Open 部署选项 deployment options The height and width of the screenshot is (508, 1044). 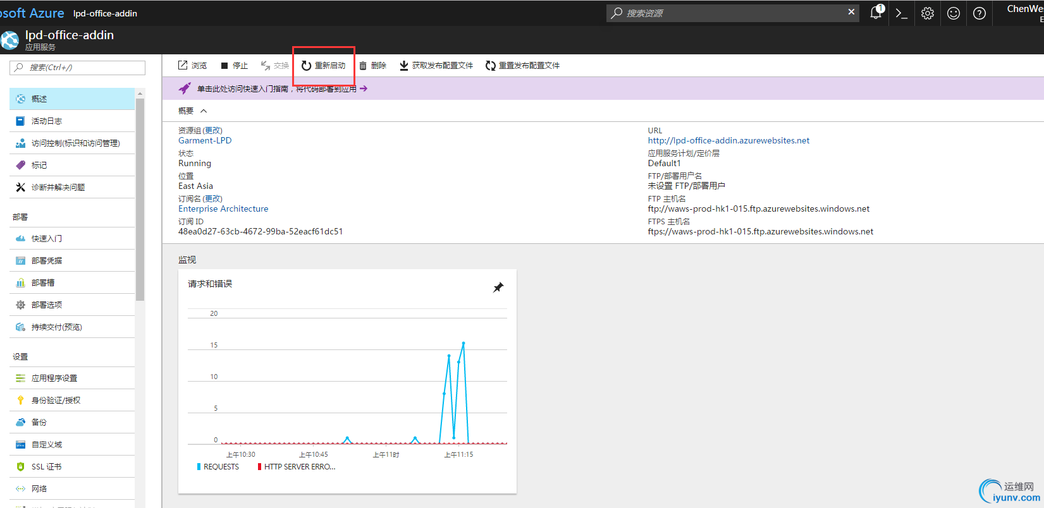(x=72, y=305)
